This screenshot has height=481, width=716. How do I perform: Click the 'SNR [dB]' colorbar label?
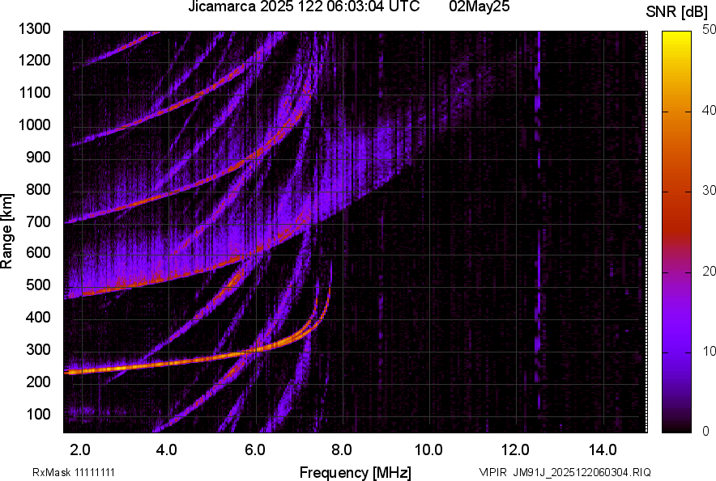tap(677, 12)
